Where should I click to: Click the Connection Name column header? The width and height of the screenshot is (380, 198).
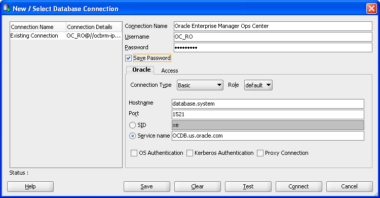tap(38, 27)
